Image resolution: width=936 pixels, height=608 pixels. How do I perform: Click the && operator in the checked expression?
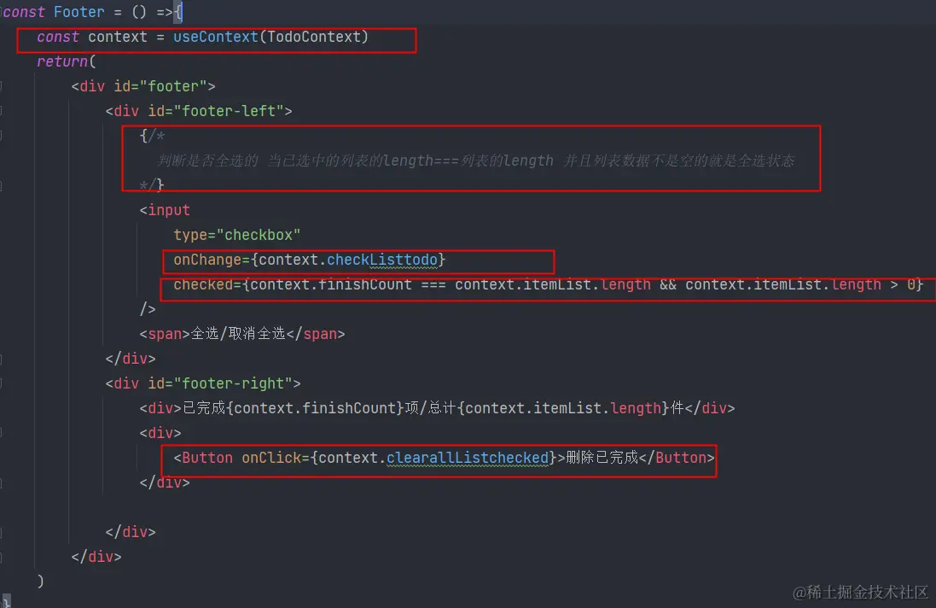(668, 285)
